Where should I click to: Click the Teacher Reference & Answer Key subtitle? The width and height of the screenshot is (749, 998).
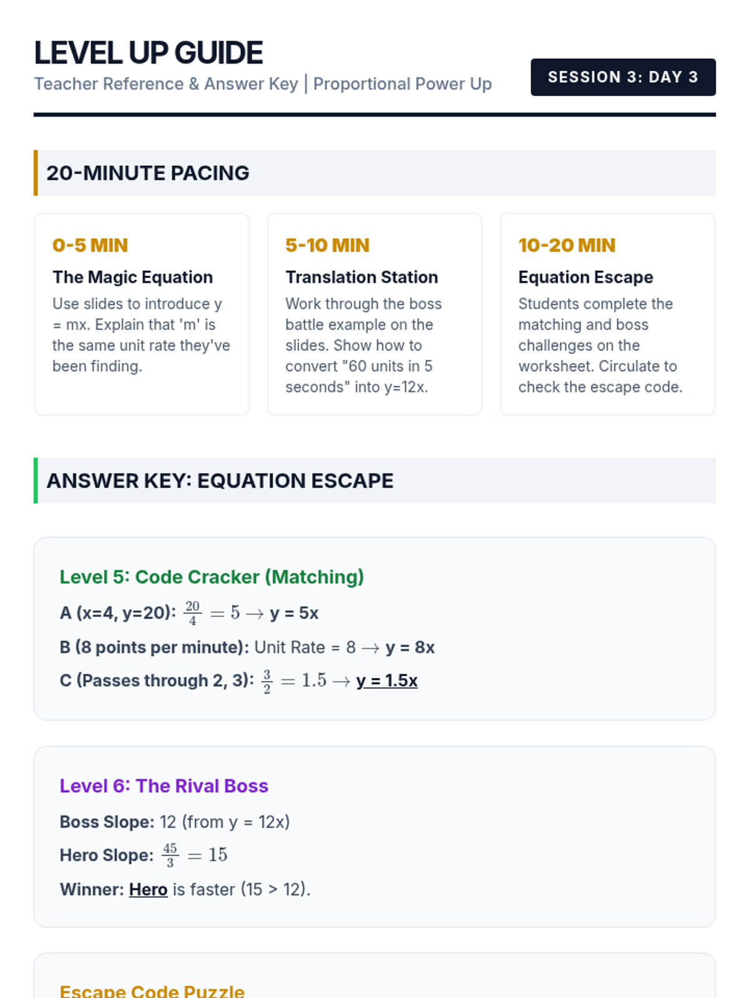pos(166,84)
